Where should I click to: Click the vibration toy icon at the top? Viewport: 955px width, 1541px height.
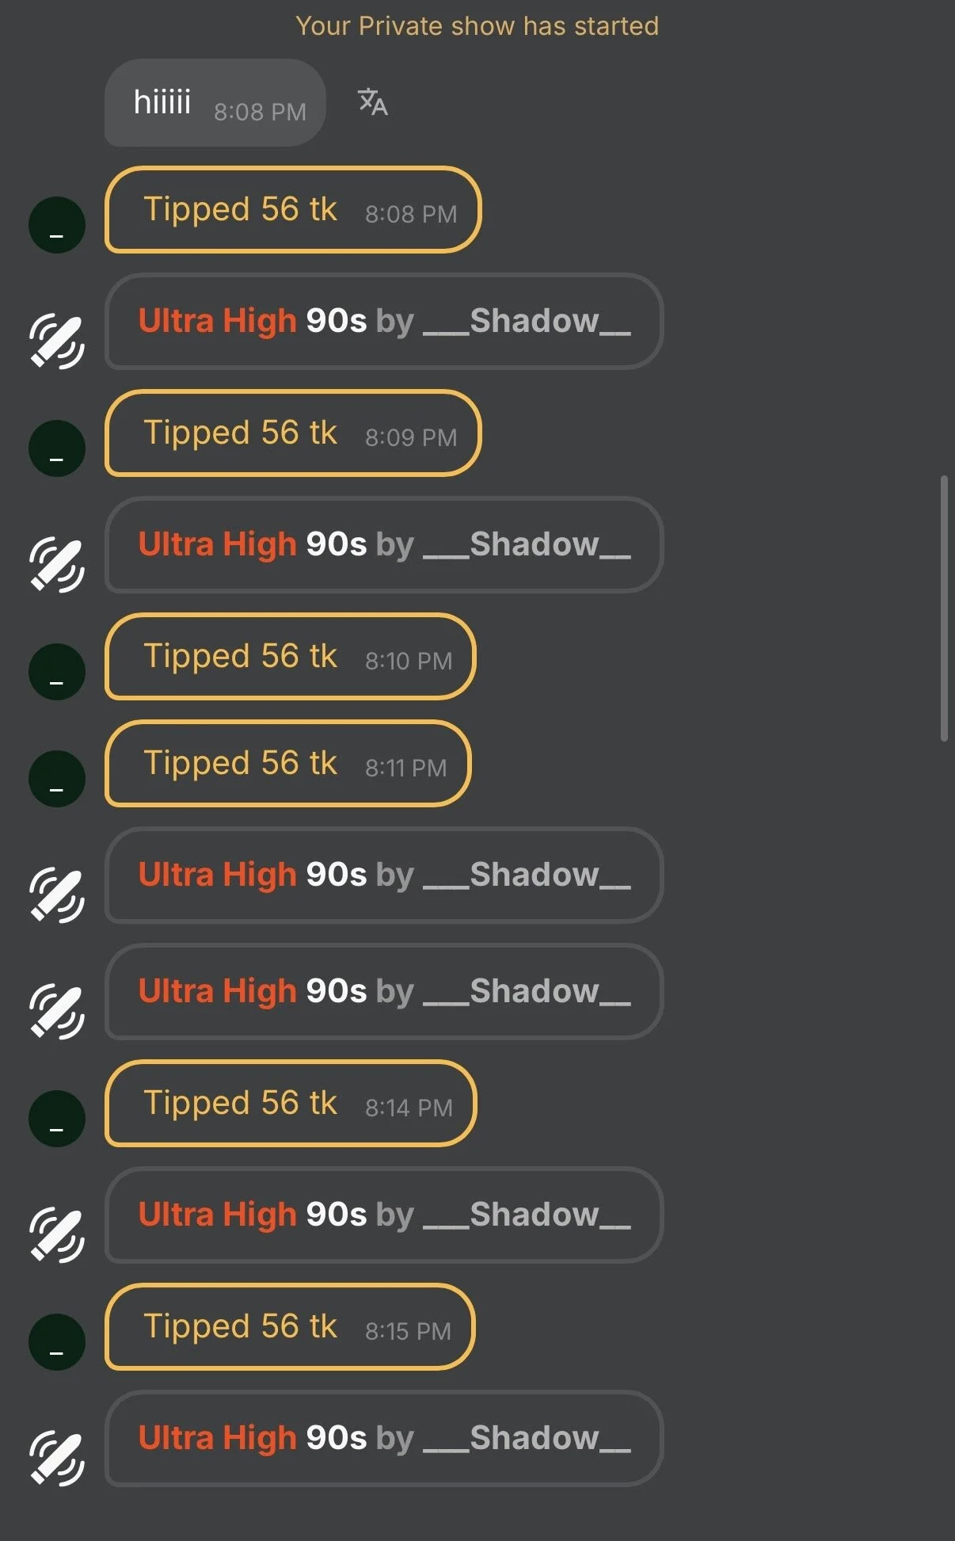click(x=57, y=341)
